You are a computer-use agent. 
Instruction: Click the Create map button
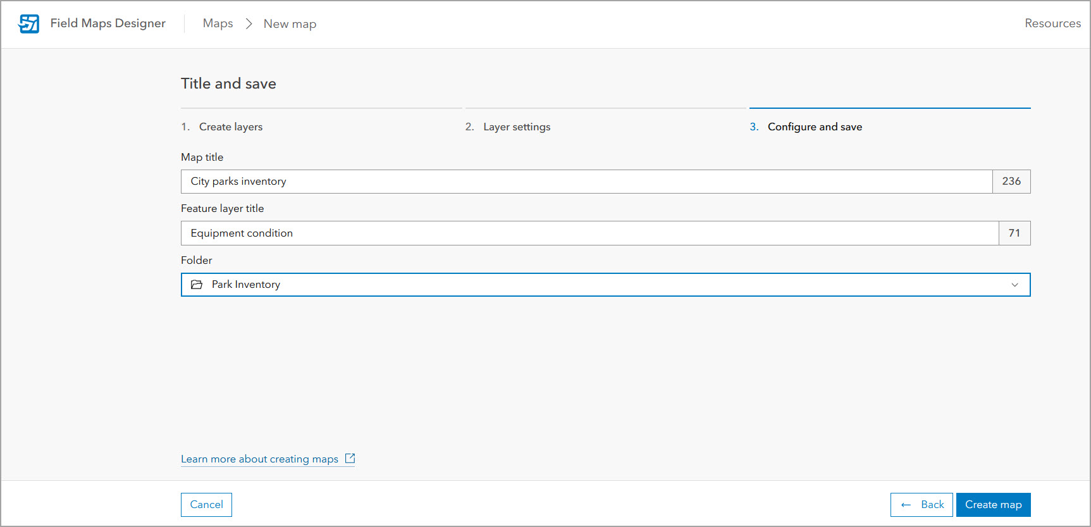point(993,505)
